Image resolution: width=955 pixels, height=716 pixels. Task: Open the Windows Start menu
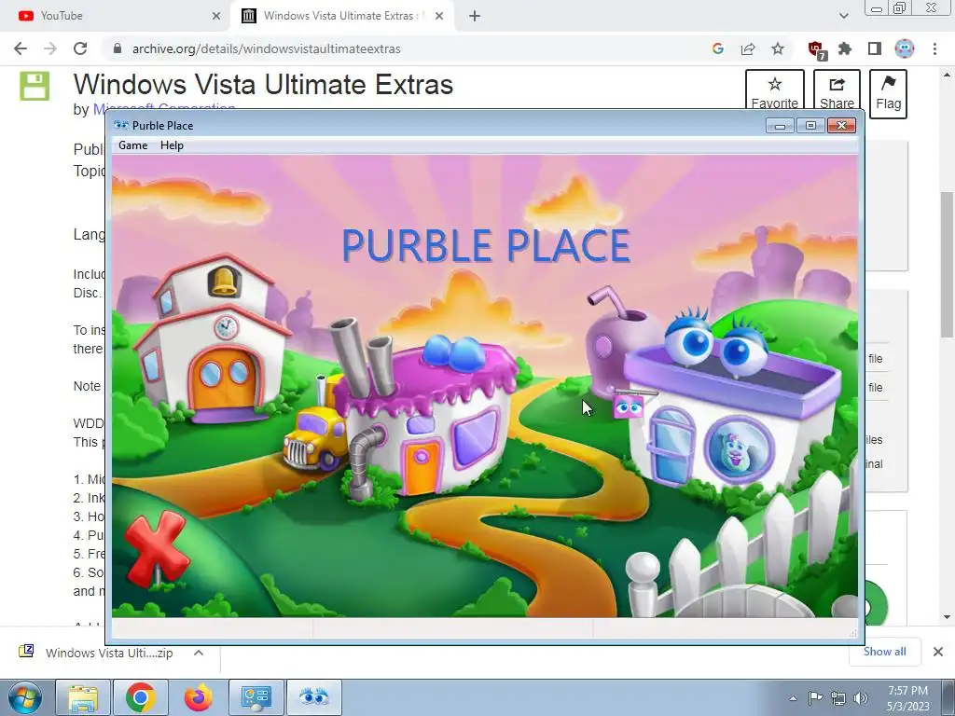(x=24, y=697)
